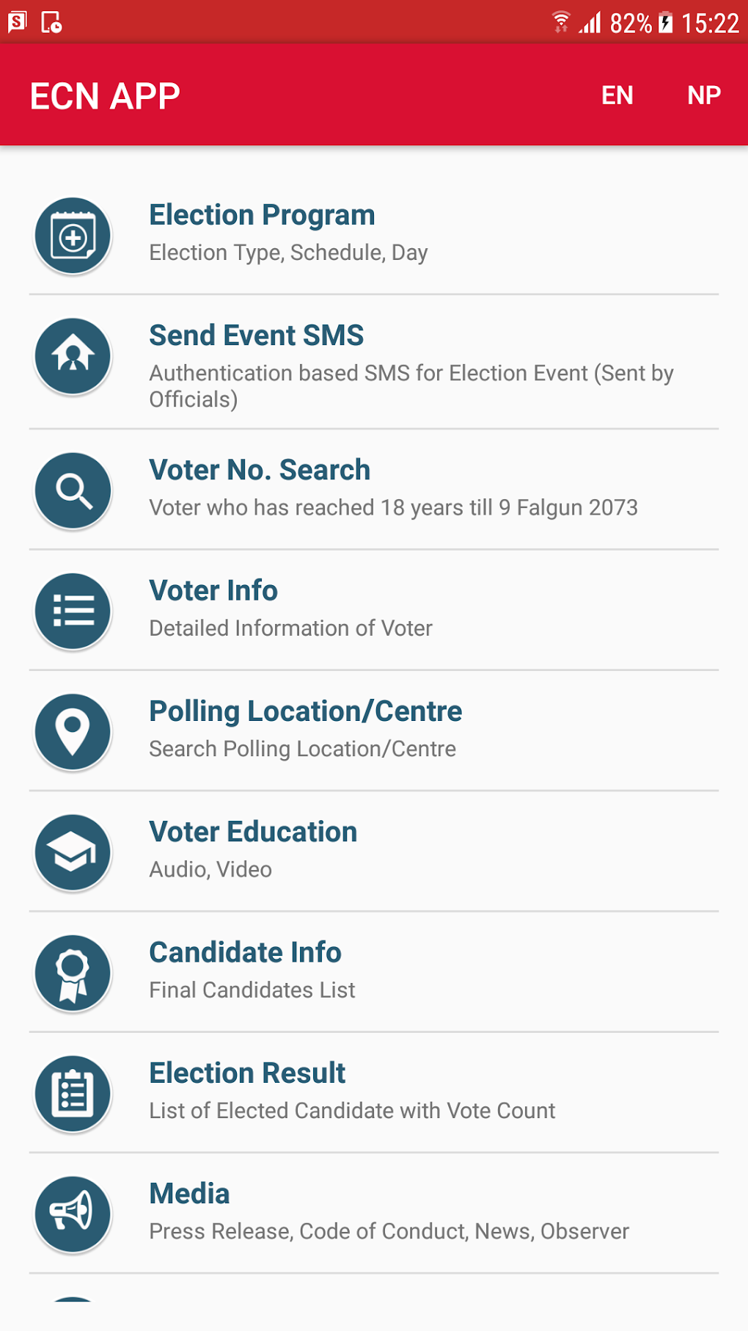Tap the Media title text
The height and width of the screenshot is (1331, 748).
(189, 1194)
